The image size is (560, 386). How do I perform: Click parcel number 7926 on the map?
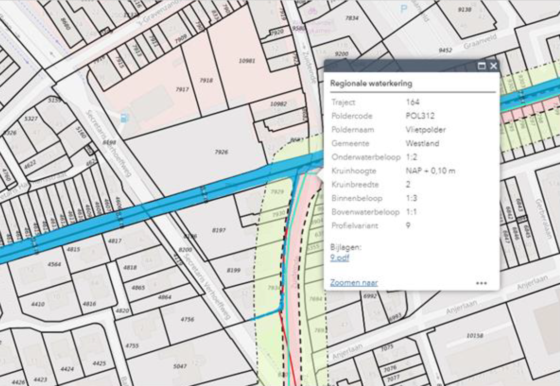[221, 152]
